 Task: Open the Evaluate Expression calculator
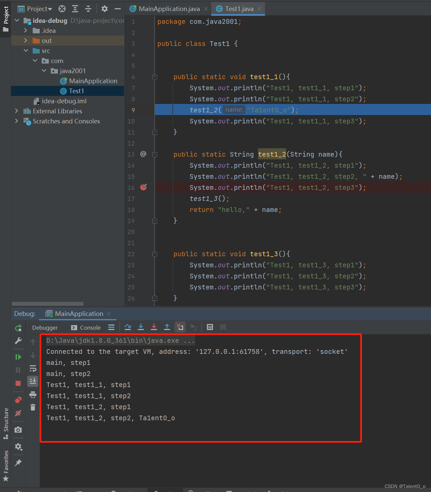click(x=210, y=327)
